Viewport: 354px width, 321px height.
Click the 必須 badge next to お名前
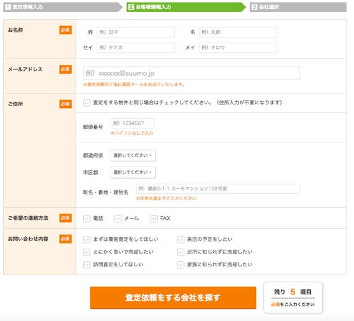point(65,30)
